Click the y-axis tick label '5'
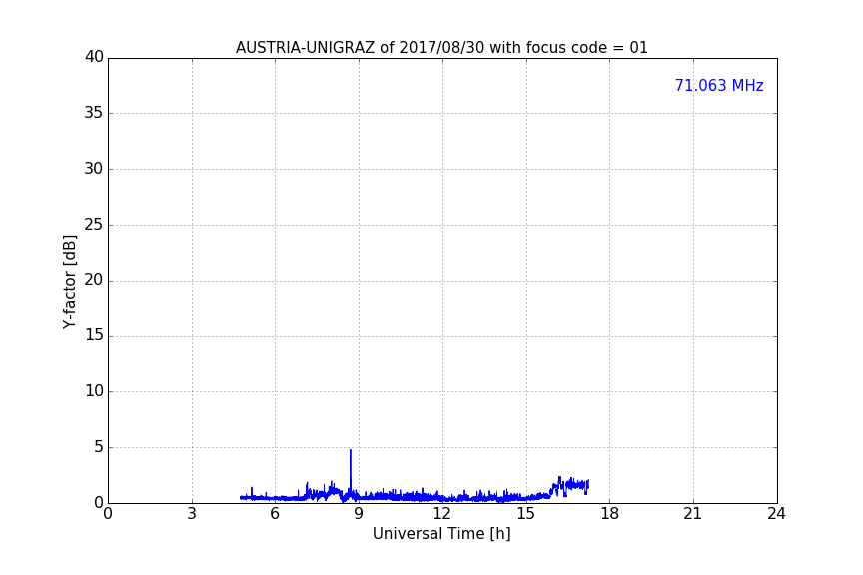 coord(99,447)
